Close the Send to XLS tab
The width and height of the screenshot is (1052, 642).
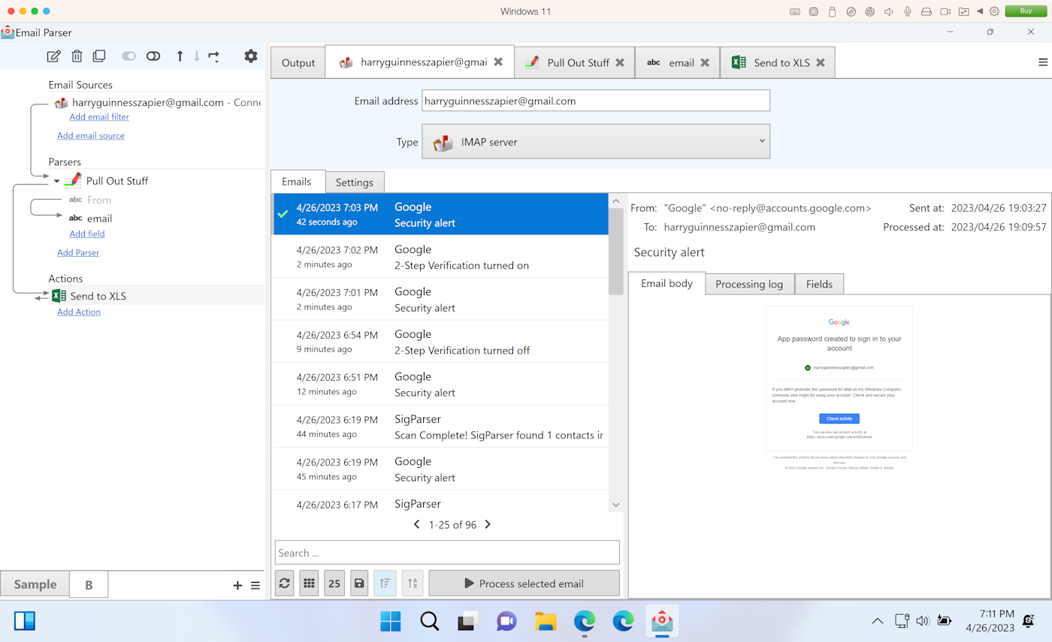click(821, 62)
